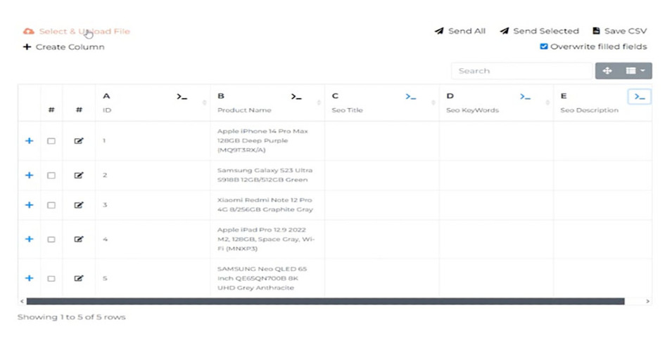
Task: Click the SAMSUNG Neo QLED 65 cell
Action: tap(267, 278)
